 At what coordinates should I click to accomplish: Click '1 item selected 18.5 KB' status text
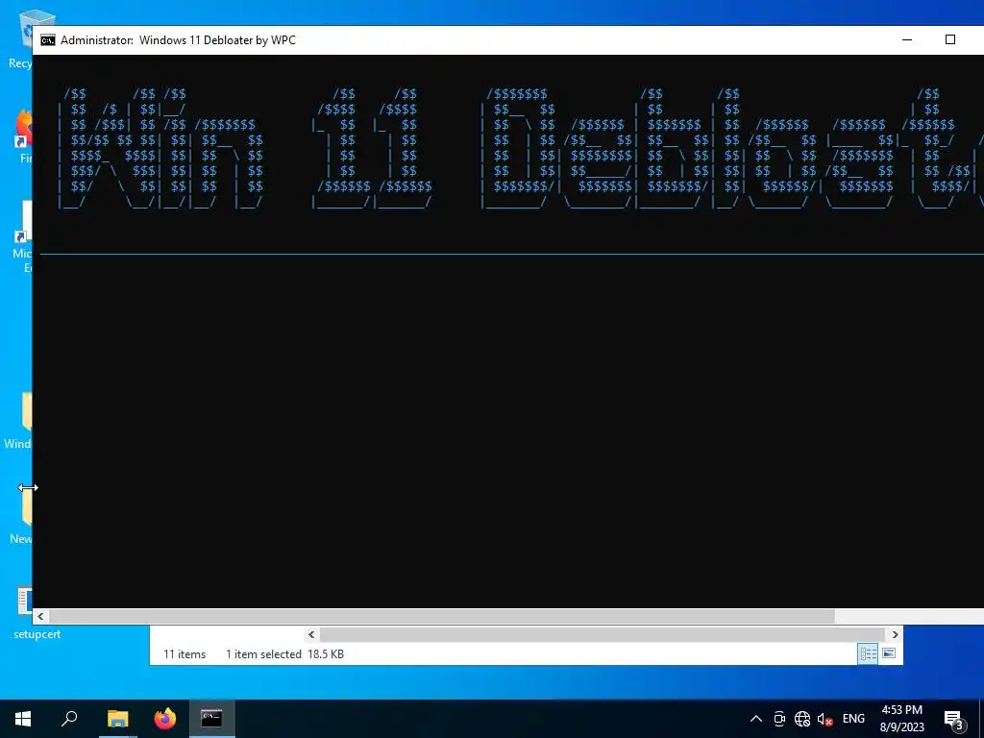(284, 653)
